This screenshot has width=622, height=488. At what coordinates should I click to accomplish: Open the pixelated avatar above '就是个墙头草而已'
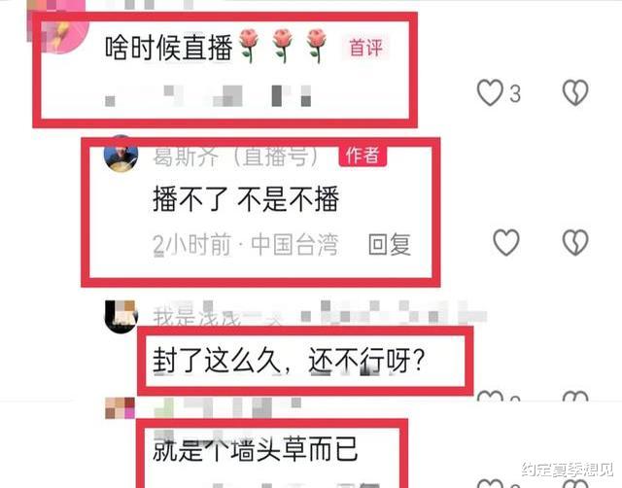(x=120, y=408)
